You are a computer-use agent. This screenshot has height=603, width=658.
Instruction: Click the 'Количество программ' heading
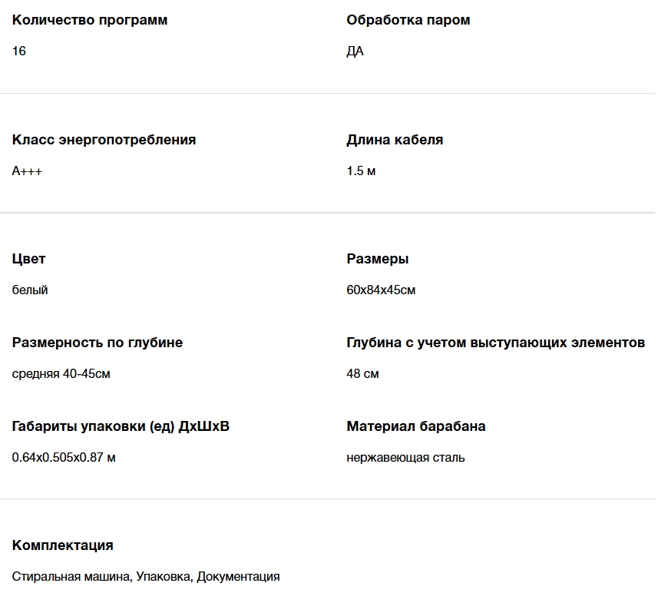pyautogui.click(x=90, y=20)
